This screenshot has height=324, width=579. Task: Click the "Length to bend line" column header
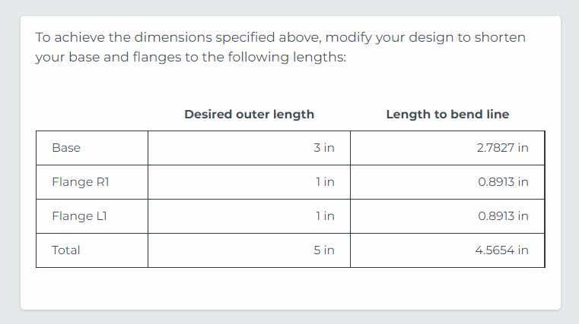coord(447,115)
